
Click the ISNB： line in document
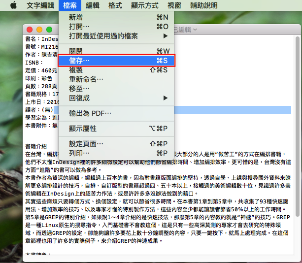click(x=34, y=63)
